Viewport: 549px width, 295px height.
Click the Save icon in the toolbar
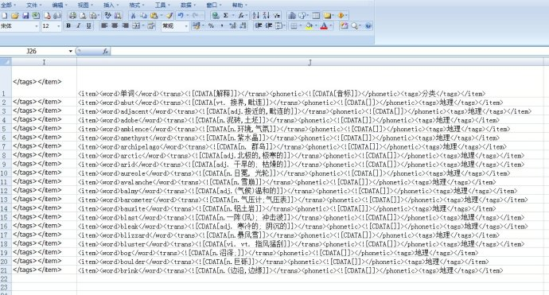pyautogui.click(x=25, y=15)
